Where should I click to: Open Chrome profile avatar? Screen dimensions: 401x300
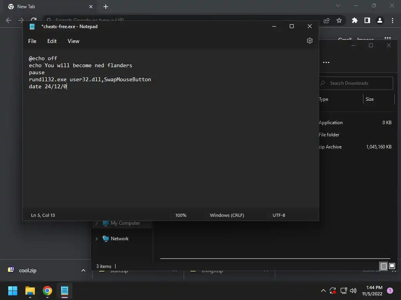click(x=380, y=20)
